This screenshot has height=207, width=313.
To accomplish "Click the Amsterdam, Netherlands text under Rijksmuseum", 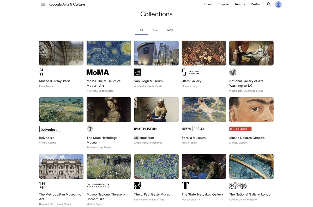I will click(x=148, y=143).
